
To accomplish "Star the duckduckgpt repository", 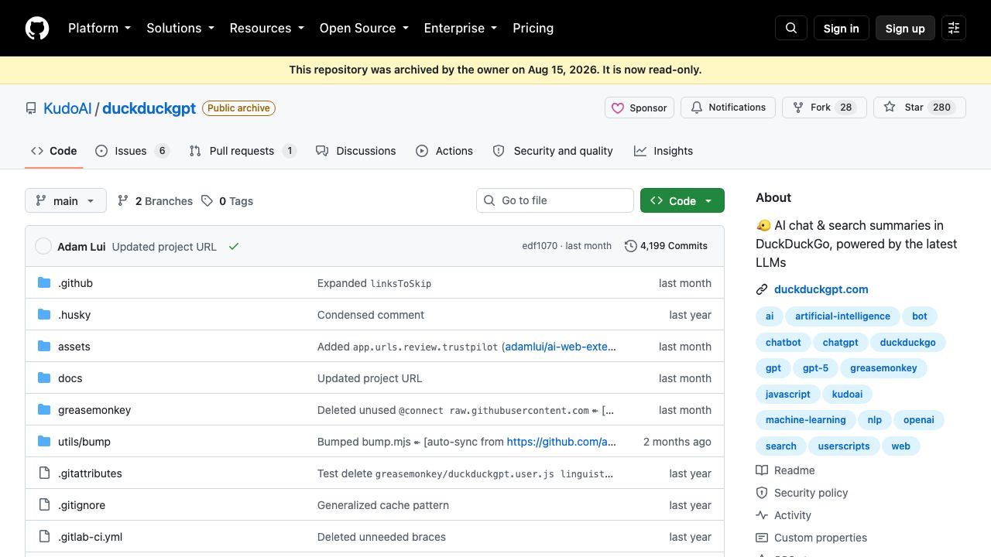I will coord(920,108).
